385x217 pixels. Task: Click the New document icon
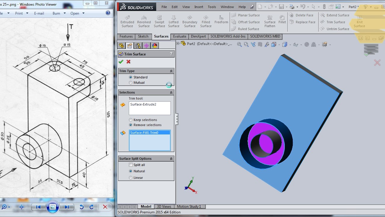point(260,7)
